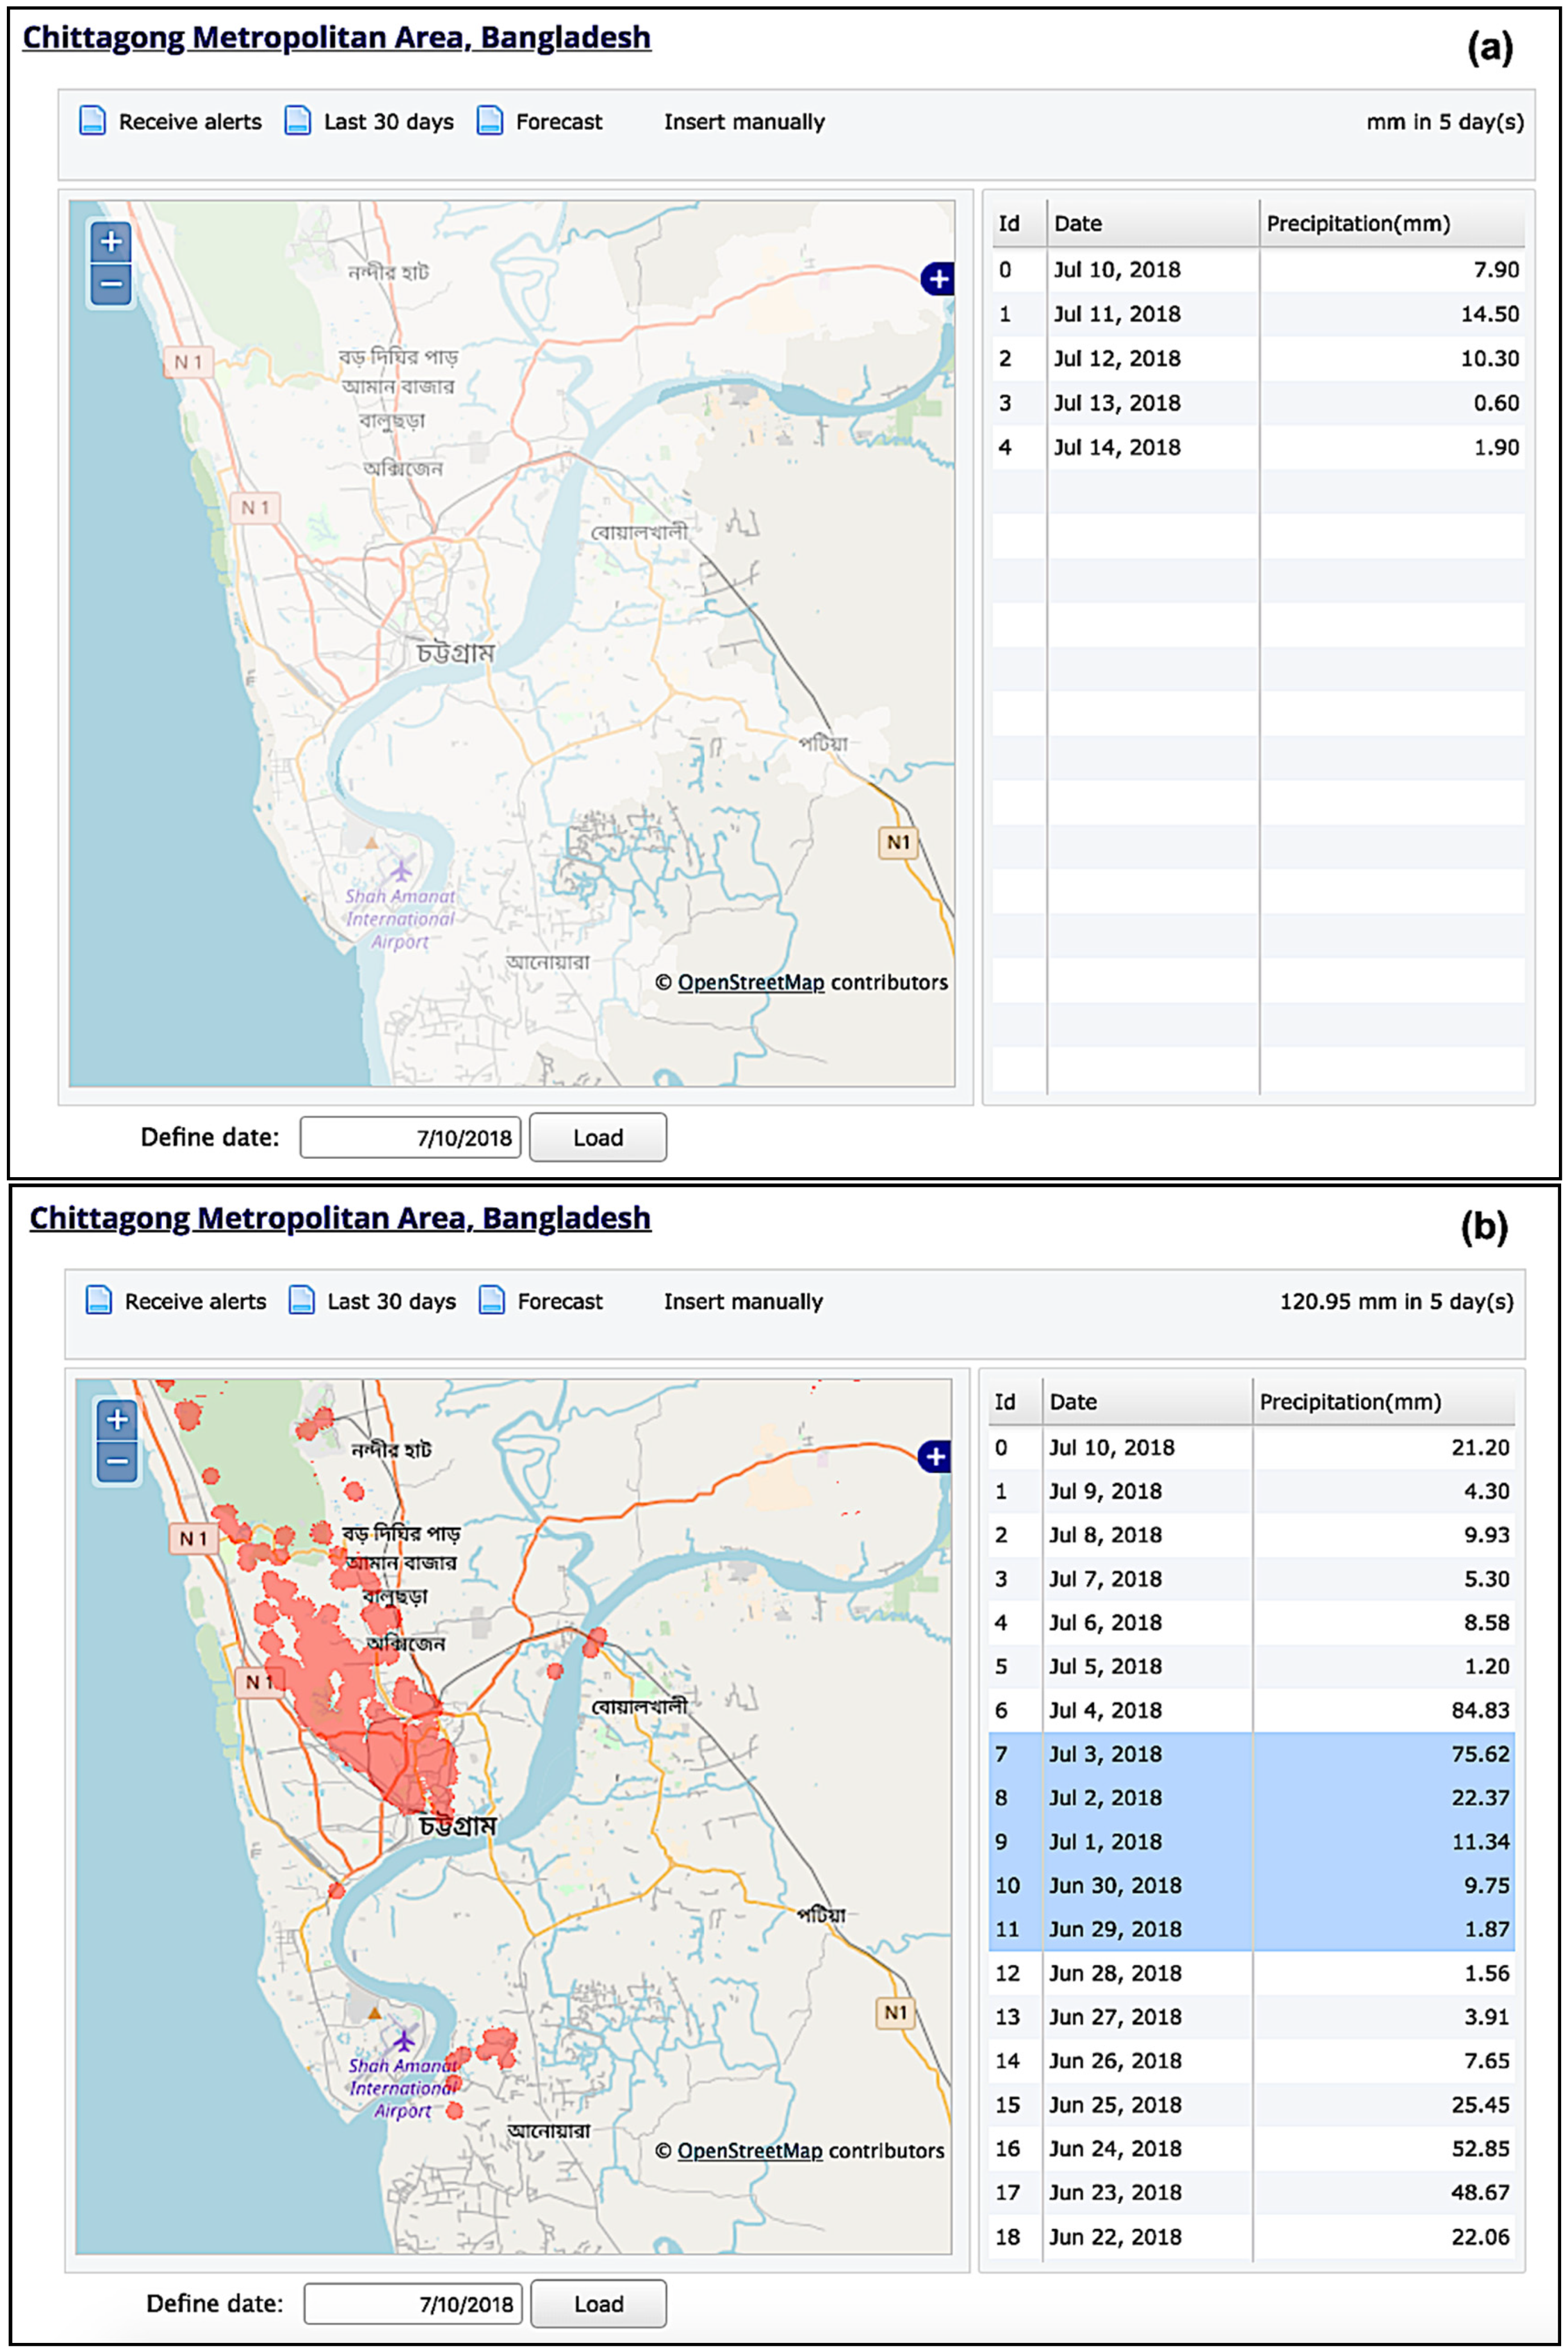This screenshot has height=2352, width=1568.
Task: Click zoom out button on bottom map
Action: pos(117,1461)
